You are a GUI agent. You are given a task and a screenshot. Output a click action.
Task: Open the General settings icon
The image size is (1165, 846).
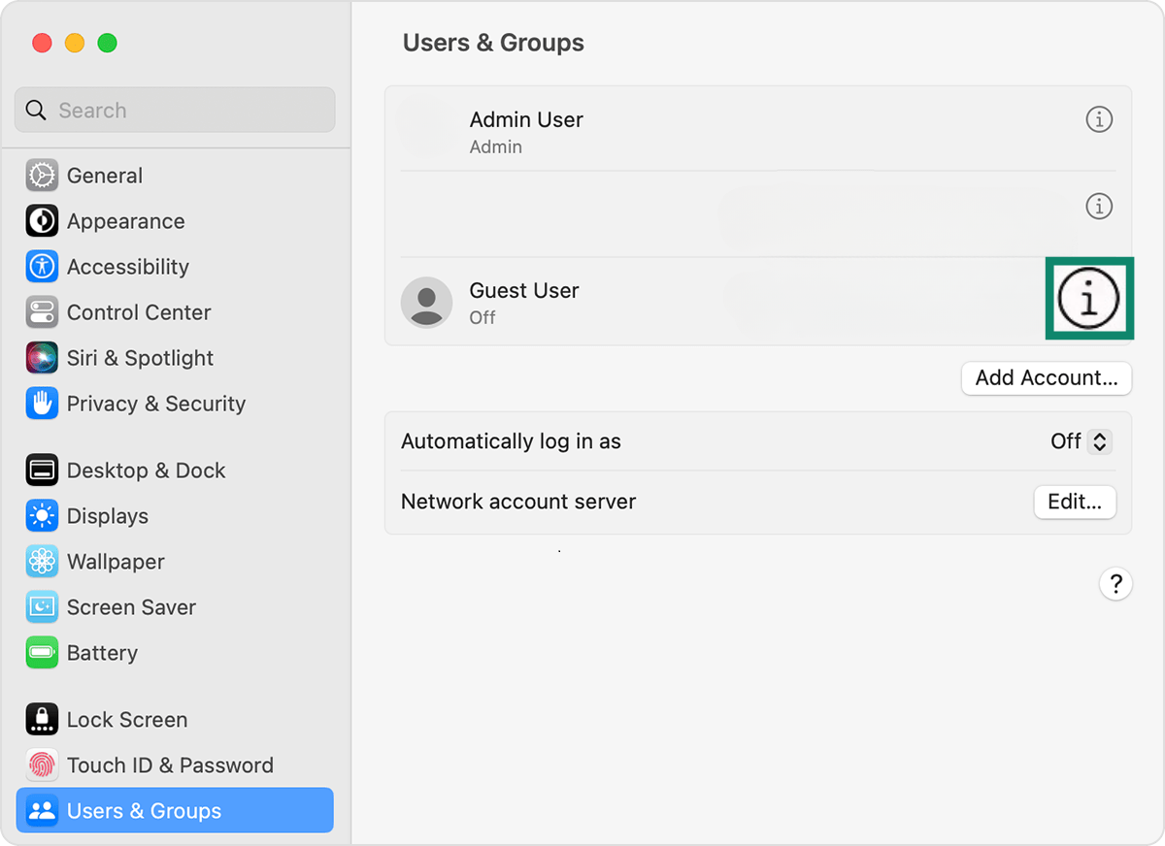point(42,176)
